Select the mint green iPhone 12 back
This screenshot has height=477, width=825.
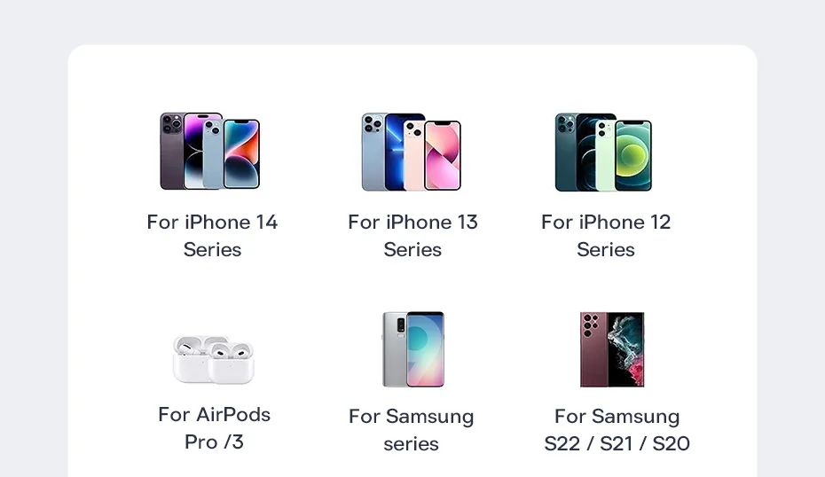pyautogui.click(x=606, y=155)
